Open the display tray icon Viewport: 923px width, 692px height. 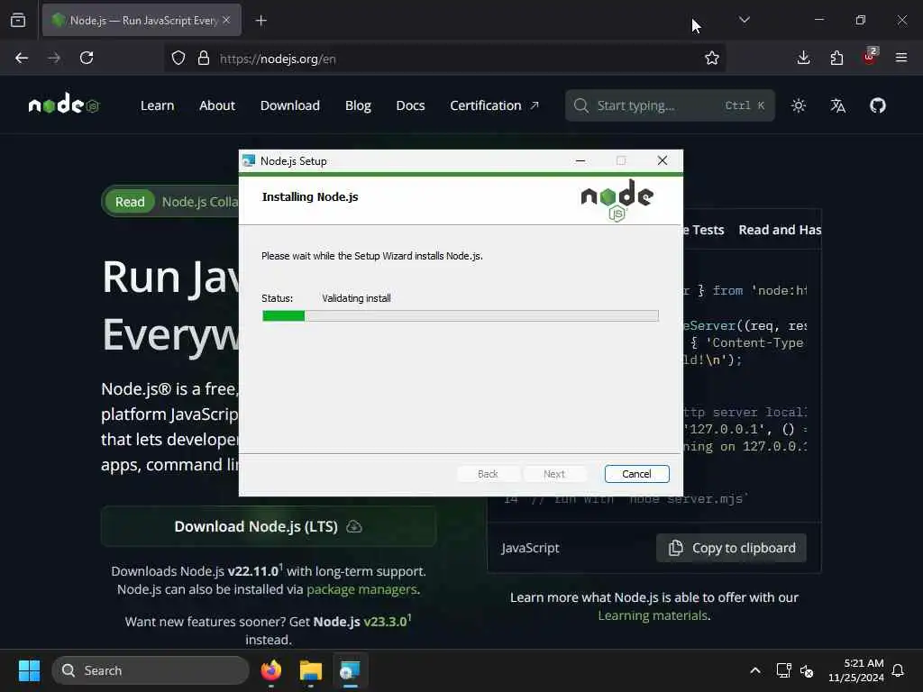(783, 670)
